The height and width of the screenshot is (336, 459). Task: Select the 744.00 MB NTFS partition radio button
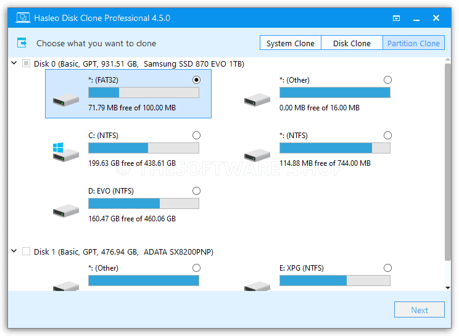pyautogui.click(x=387, y=136)
